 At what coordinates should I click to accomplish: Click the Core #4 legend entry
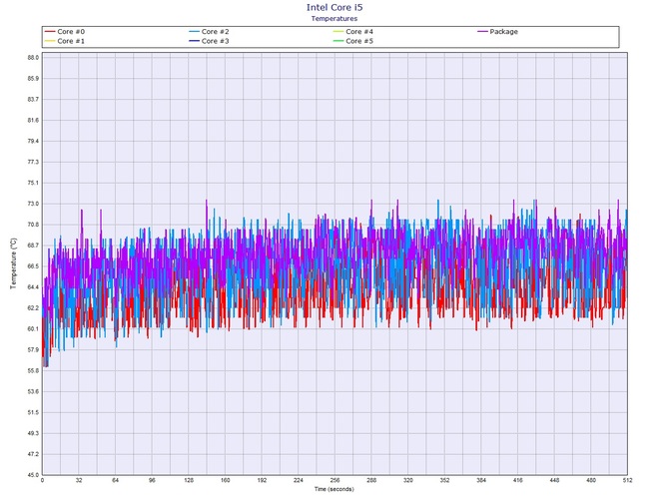pyautogui.click(x=353, y=32)
